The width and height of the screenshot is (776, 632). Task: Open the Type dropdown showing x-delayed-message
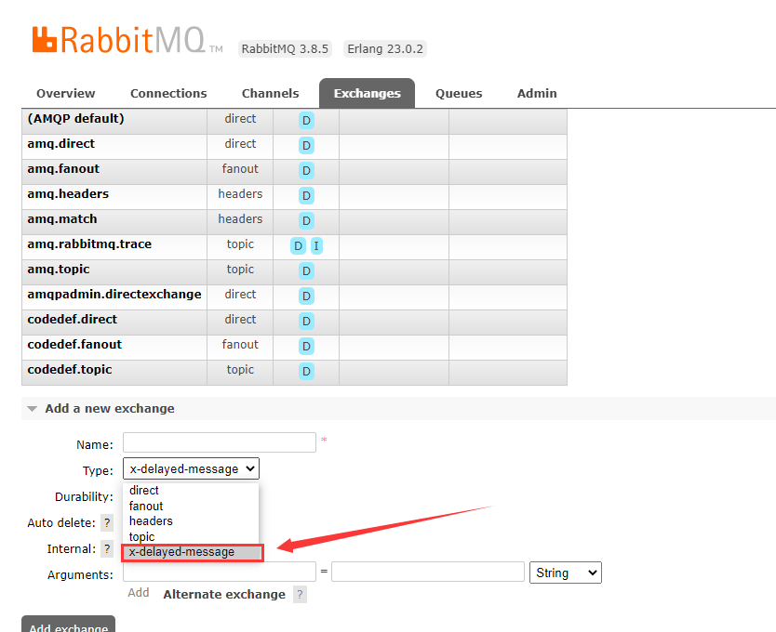coord(191,468)
